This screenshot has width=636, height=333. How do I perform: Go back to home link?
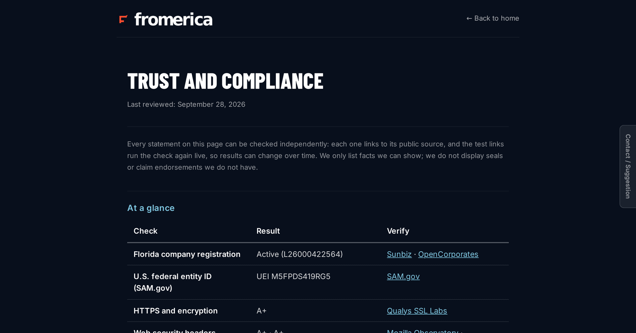pos(493,18)
